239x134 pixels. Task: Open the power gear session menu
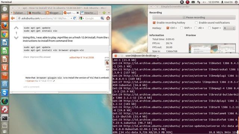click(x=236, y=2)
